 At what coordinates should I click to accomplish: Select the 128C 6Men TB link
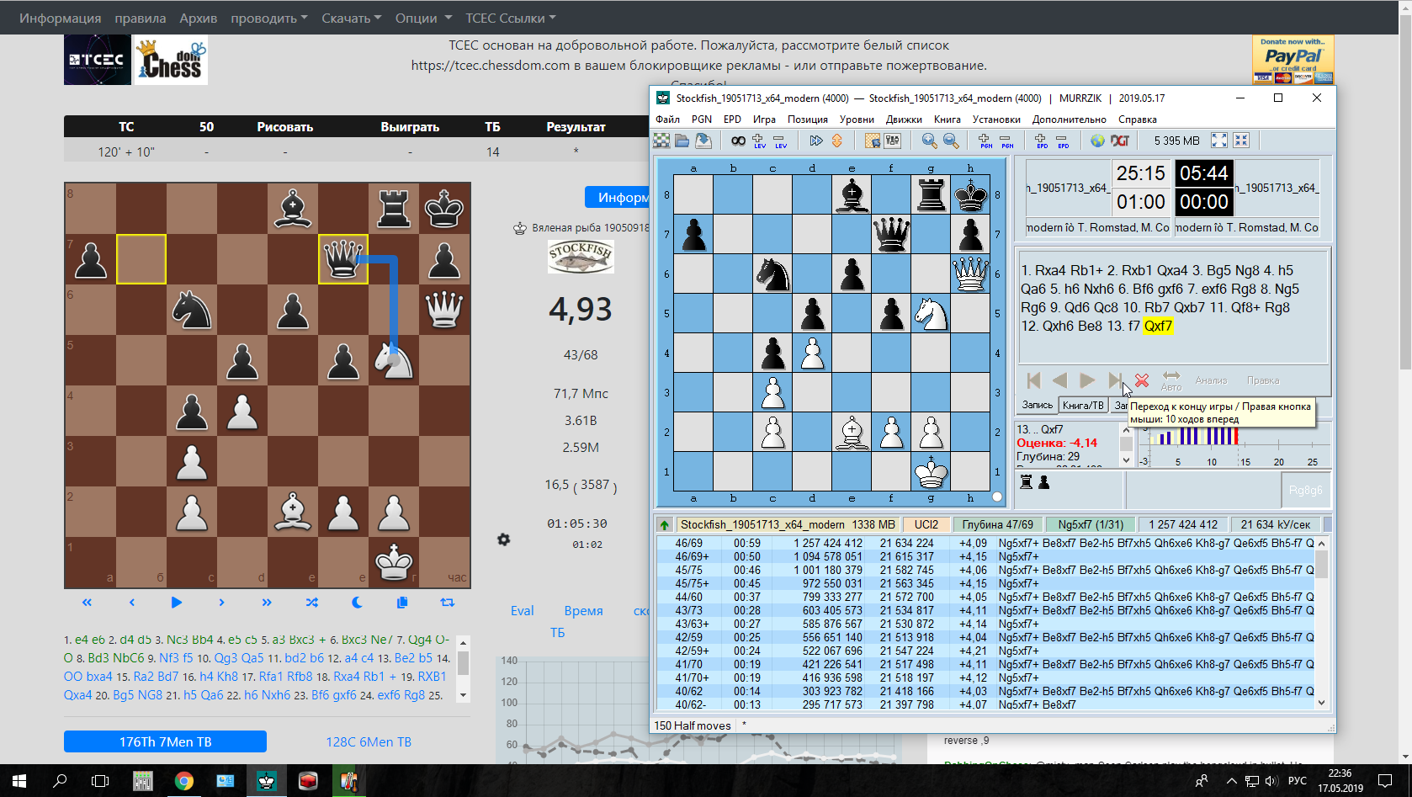369,741
